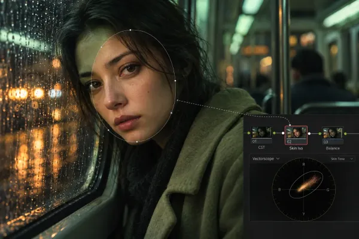Click the white input connector of node 02
359x239 pixels.
point(283,133)
